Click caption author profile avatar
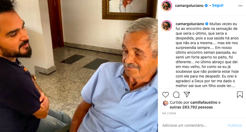The image size is (246, 132). click(x=167, y=26)
